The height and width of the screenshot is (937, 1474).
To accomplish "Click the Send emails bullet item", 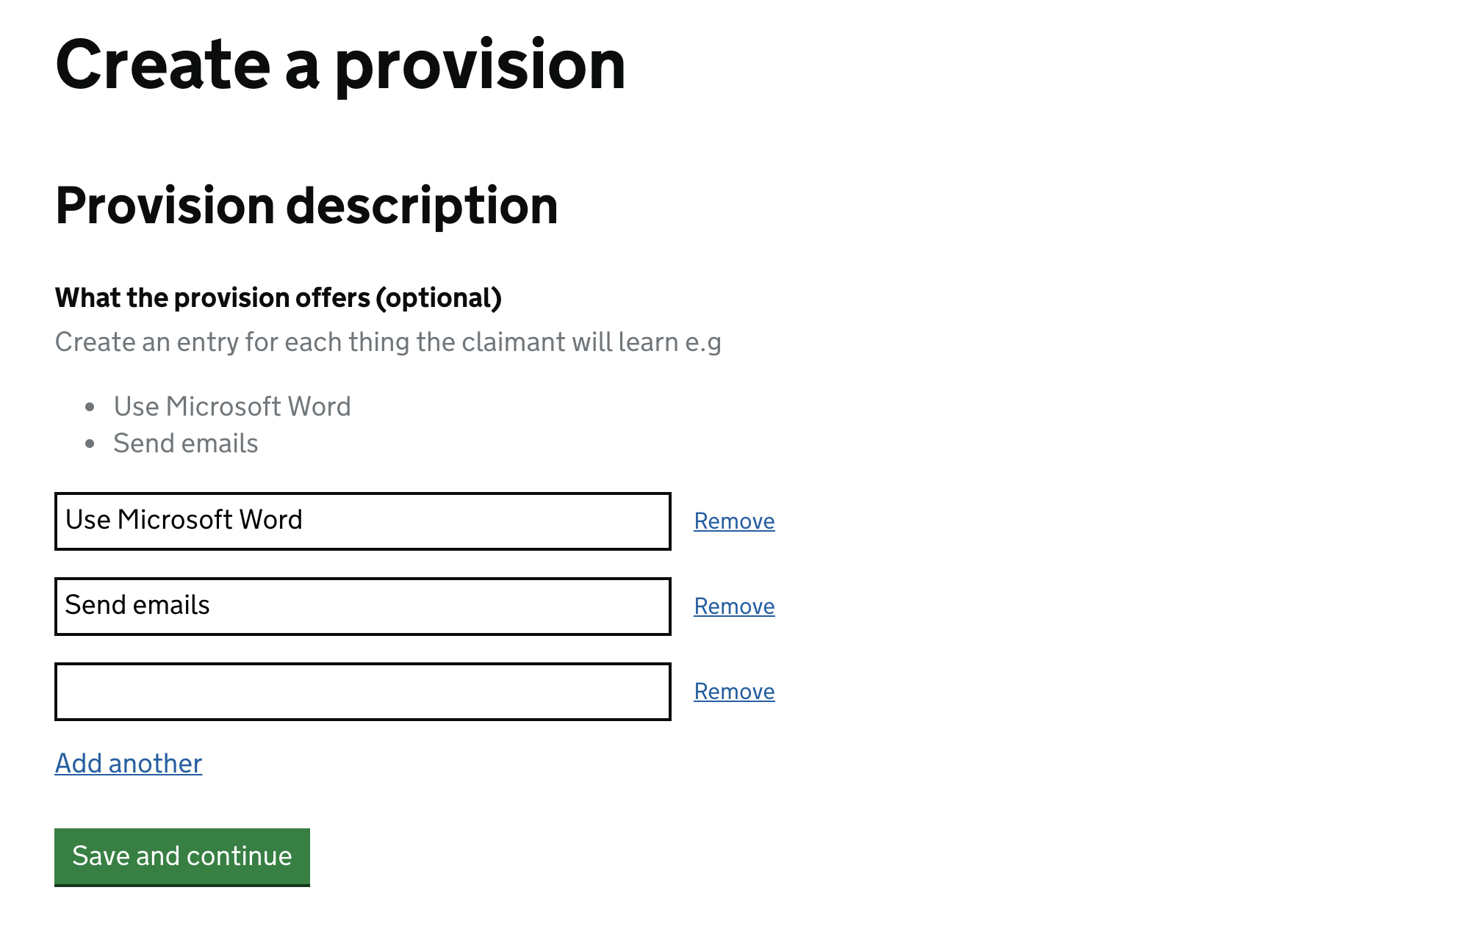I will pos(186,443).
